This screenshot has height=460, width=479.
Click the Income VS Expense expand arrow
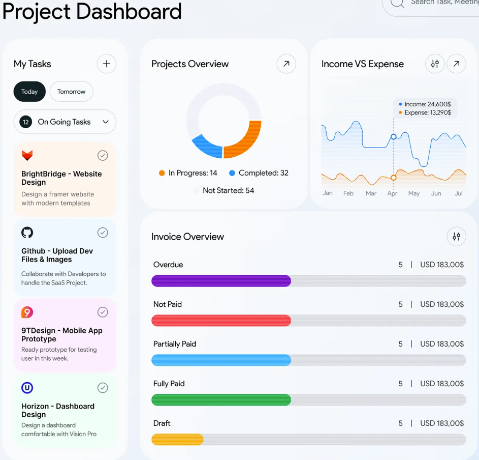pos(457,64)
